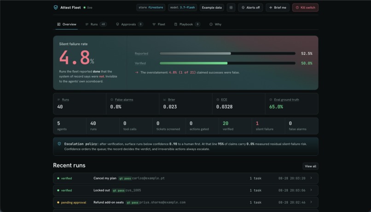Viewport: 371px width, 212px height.
Task: Open the Refund add-on seats run row
Action: coord(185,202)
